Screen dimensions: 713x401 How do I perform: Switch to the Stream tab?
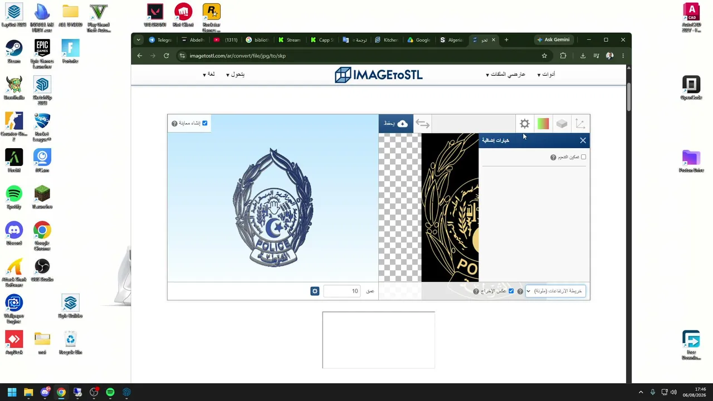pyautogui.click(x=290, y=40)
